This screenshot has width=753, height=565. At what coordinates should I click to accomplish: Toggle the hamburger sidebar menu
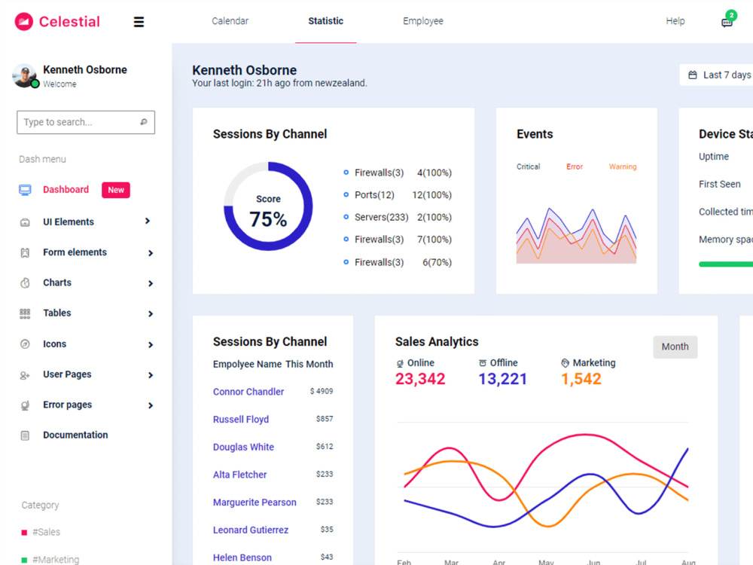pos(139,22)
